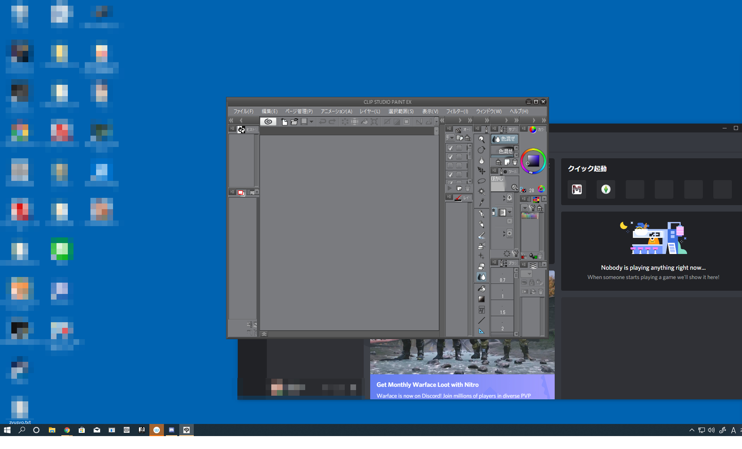Enable the third unchecked auto action checkbox

click(x=450, y=166)
